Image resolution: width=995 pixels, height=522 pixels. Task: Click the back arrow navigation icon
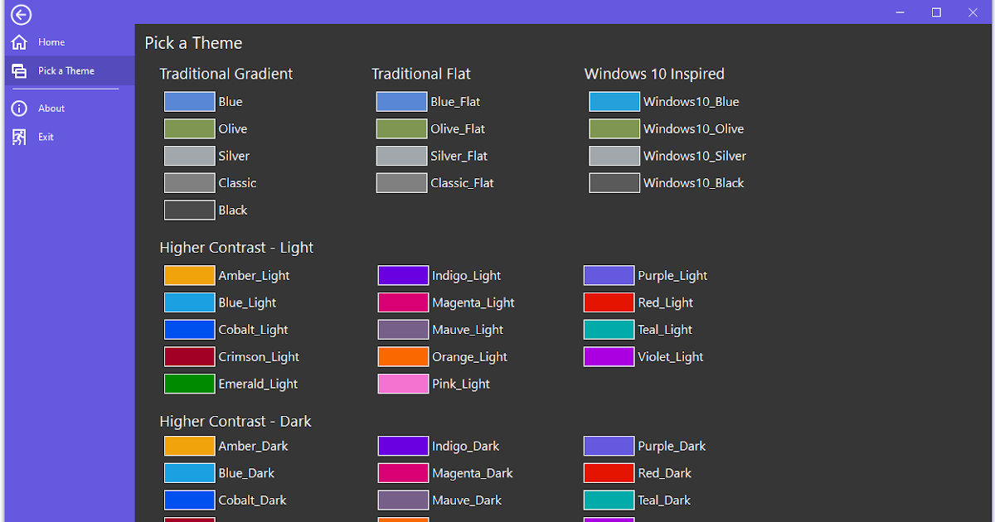pos(21,14)
